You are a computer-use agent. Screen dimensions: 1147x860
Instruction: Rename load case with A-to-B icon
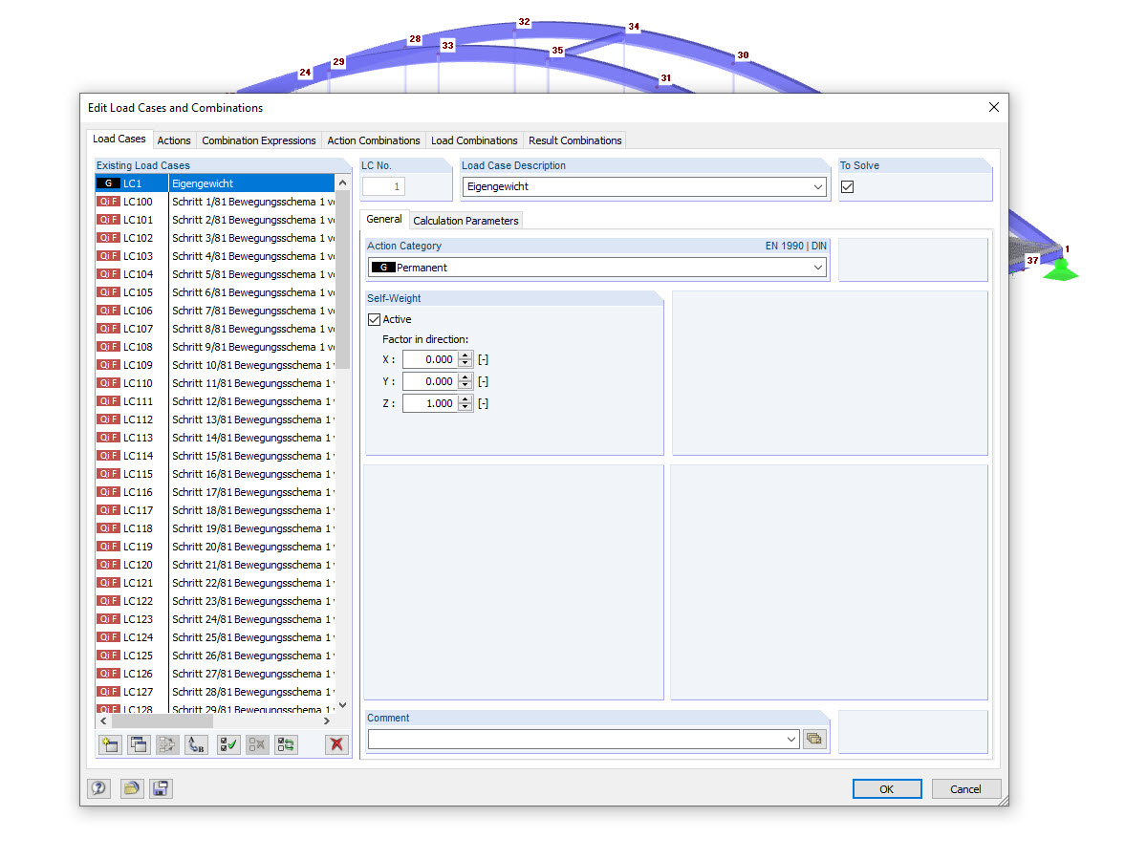pyautogui.click(x=196, y=744)
